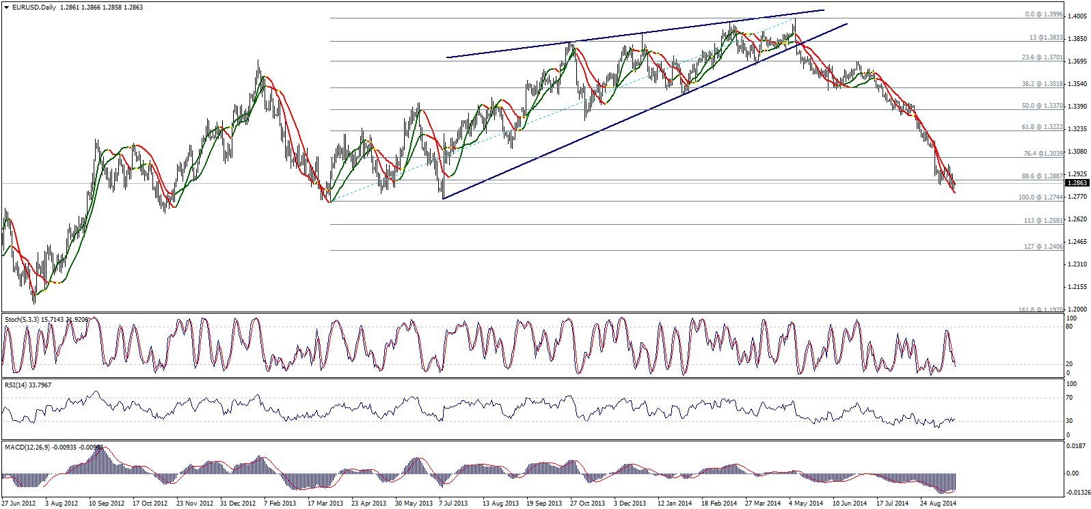The width and height of the screenshot is (1091, 509).
Task: Click the RSI scale value 70
Action: click(1069, 398)
